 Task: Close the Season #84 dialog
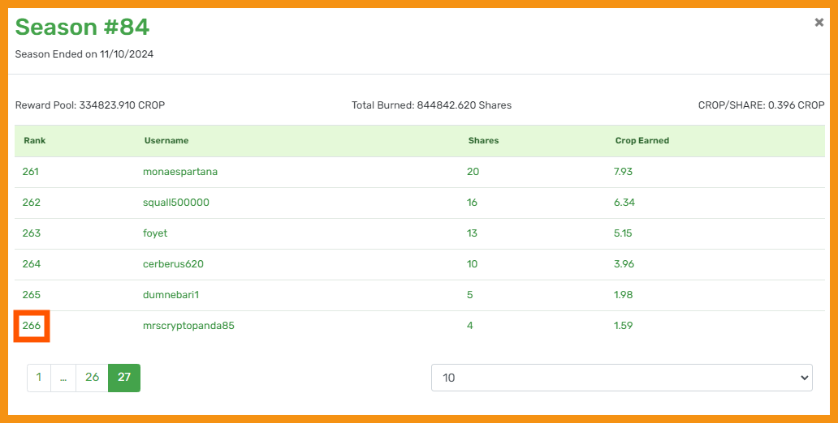(x=819, y=23)
